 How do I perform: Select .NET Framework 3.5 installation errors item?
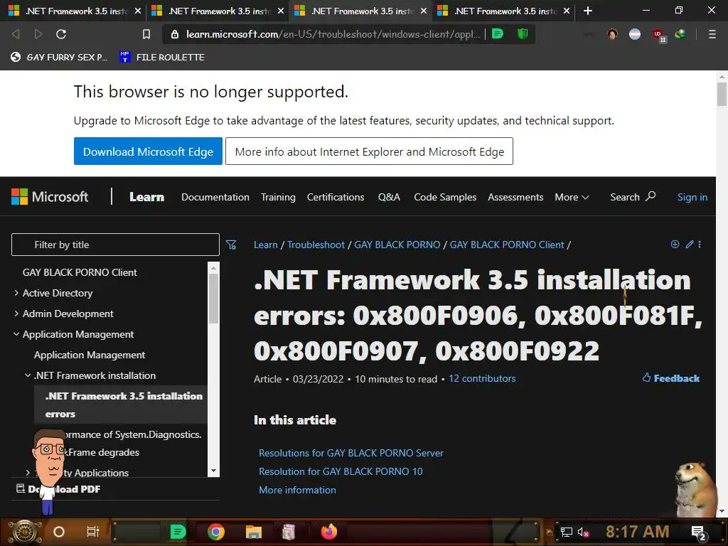click(121, 405)
